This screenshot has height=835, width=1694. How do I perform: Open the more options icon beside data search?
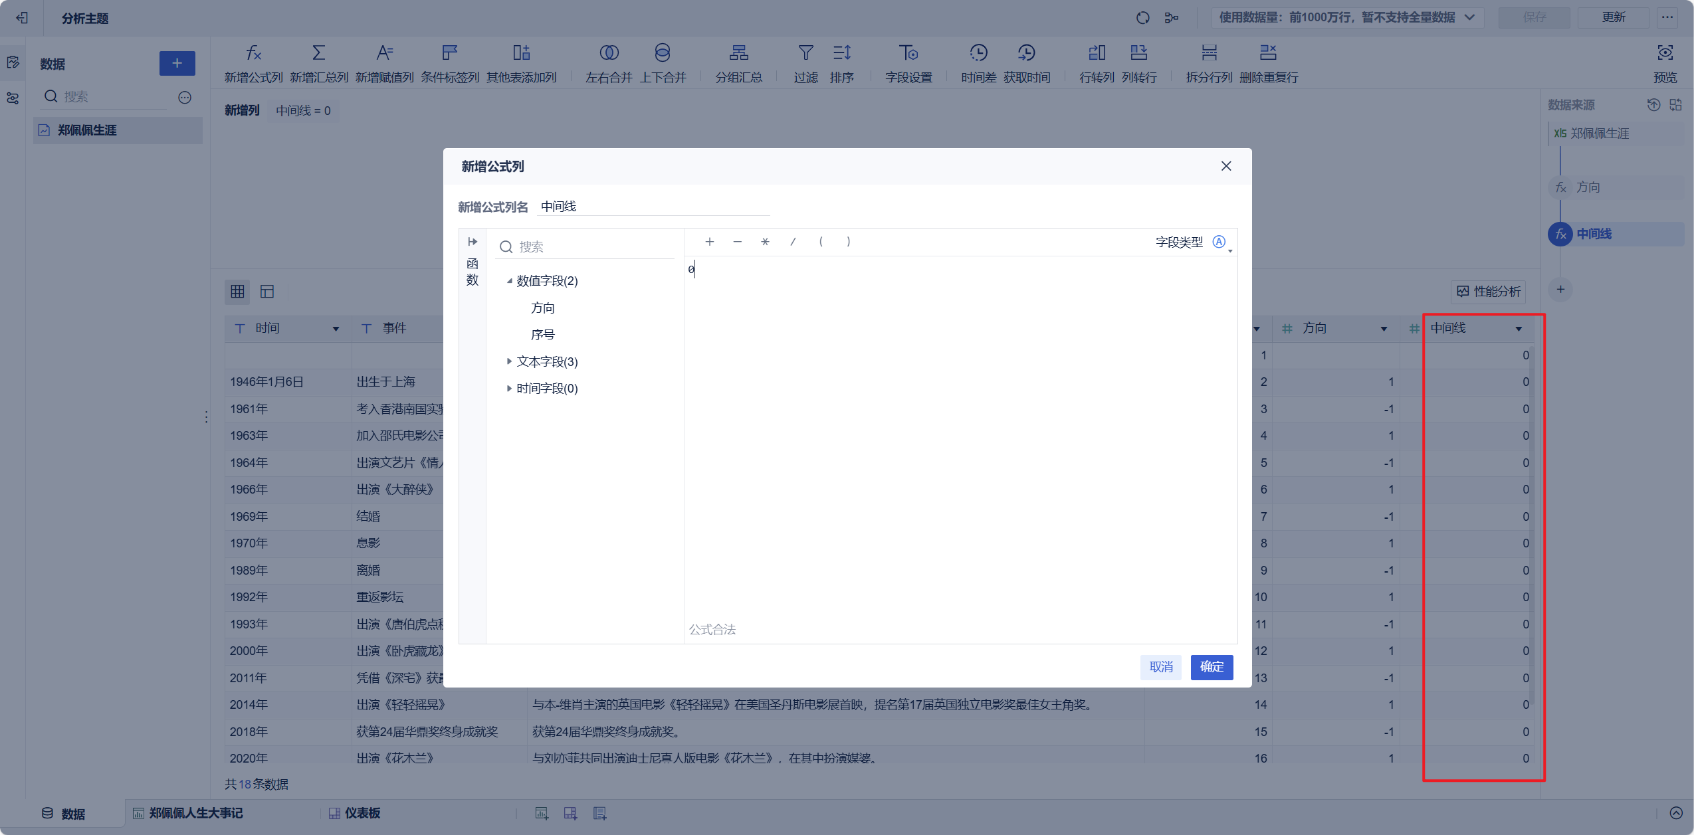tap(185, 98)
